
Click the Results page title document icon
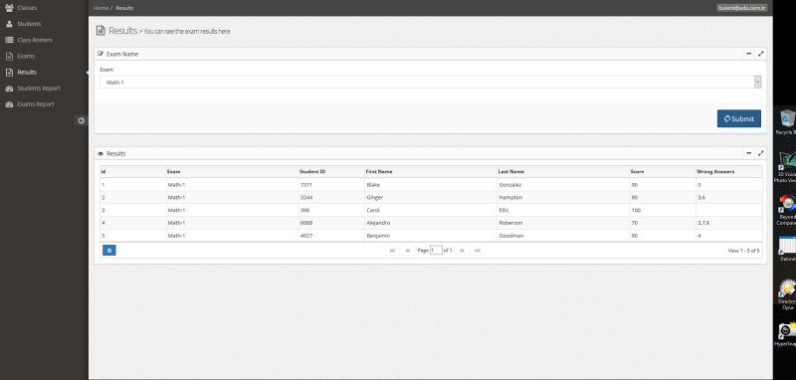tap(100, 31)
